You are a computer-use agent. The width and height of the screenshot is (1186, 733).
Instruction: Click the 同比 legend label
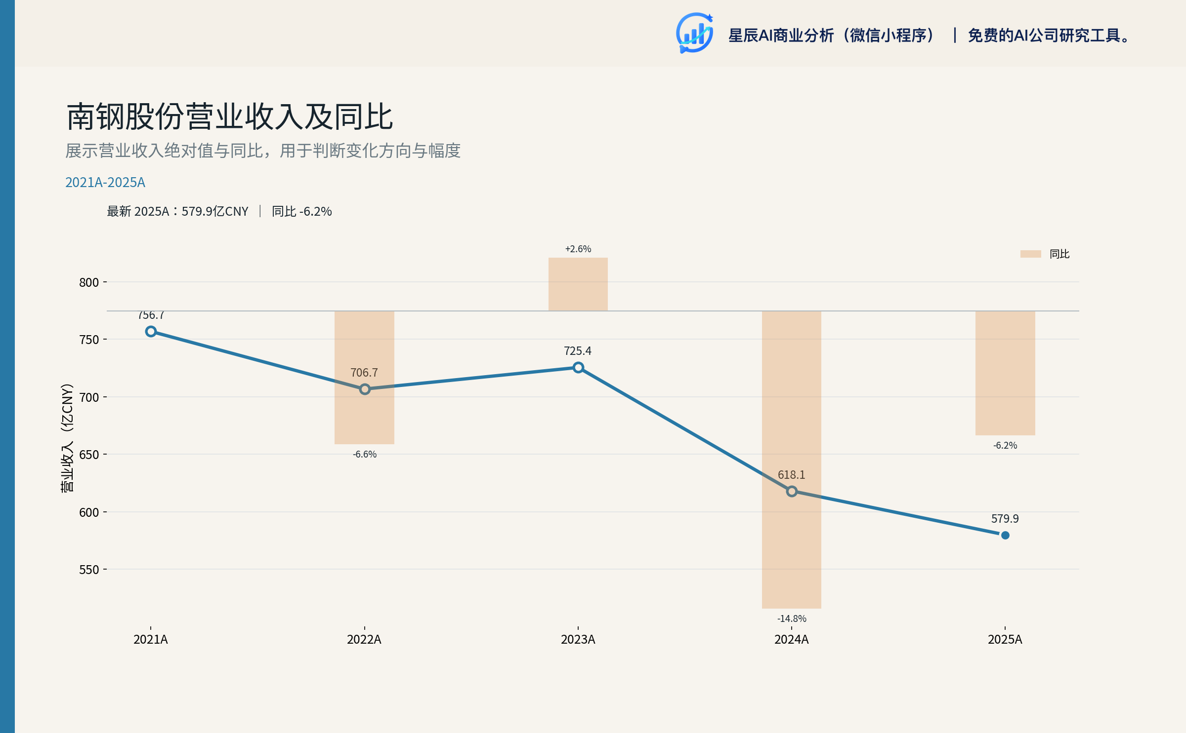click(x=1059, y=254)
